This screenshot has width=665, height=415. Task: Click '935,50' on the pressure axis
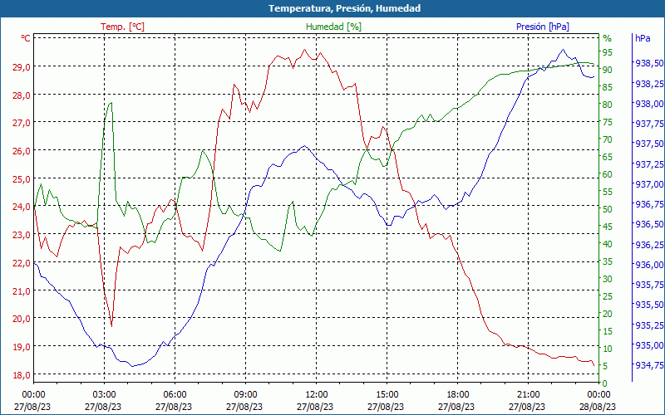coord(649,305)
